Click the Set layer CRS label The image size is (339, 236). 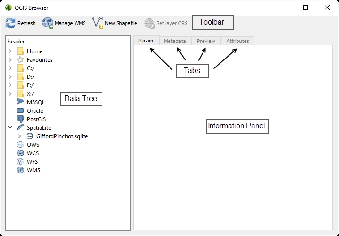click(172, 23)
